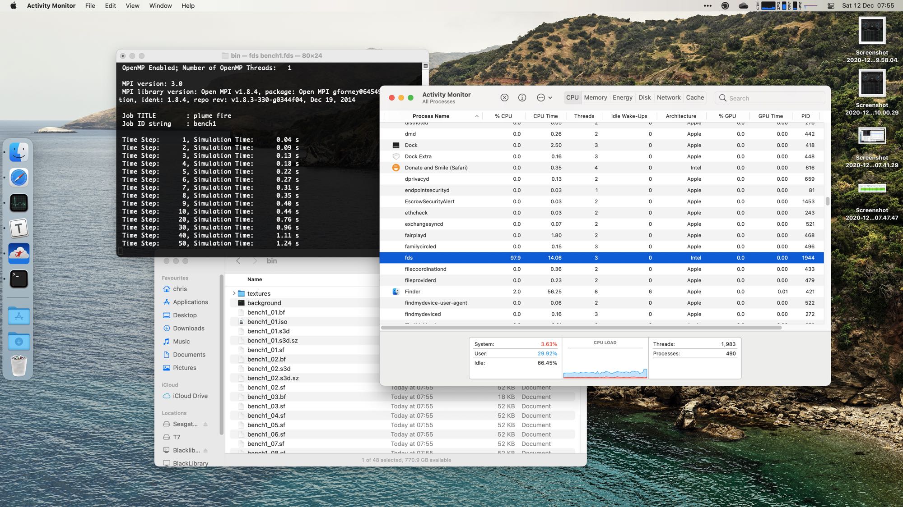The image size is (903, 507).
Task: Open Music in Finder sidebar
Action: pos(181,342)
